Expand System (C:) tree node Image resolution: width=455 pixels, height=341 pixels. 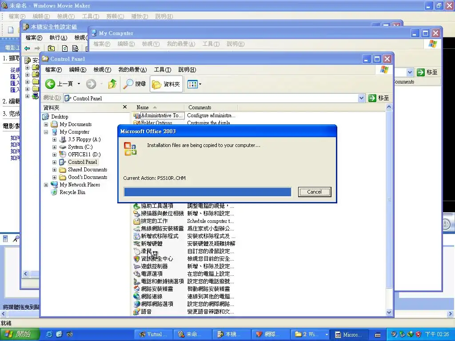tap(54, 147)
